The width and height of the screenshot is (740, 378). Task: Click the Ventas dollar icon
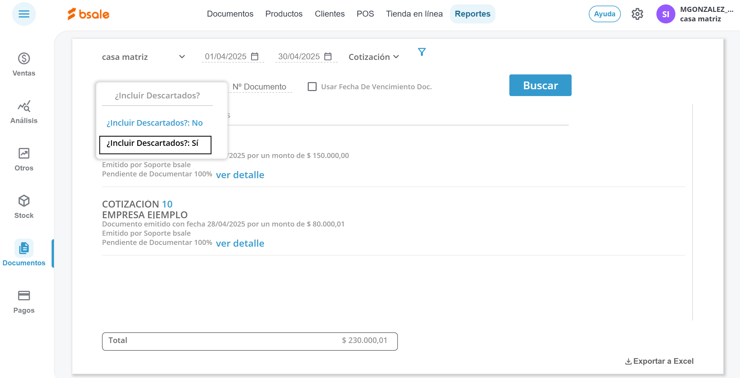(x=24, y=59)
